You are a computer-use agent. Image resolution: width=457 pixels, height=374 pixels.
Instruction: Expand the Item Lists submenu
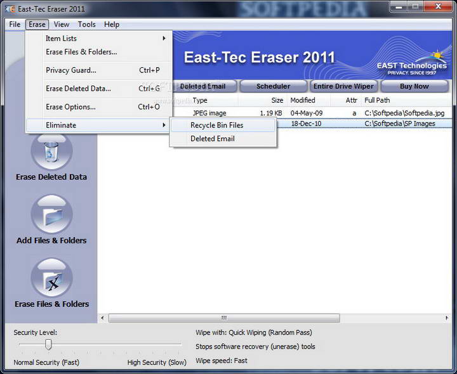coord(98,39)
